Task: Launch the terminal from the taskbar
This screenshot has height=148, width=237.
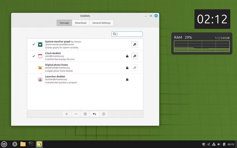Action: point(31,144)
